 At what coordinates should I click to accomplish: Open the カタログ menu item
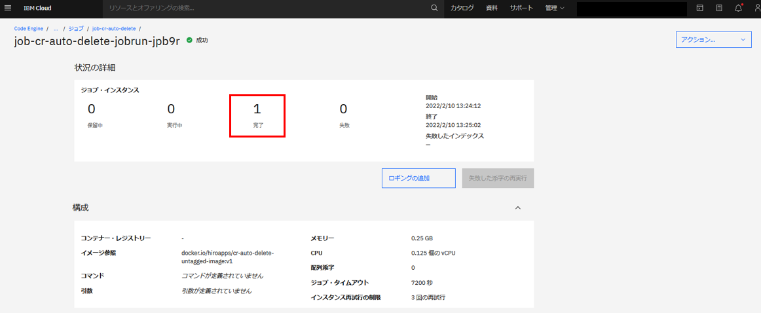(x=462, y=9)
